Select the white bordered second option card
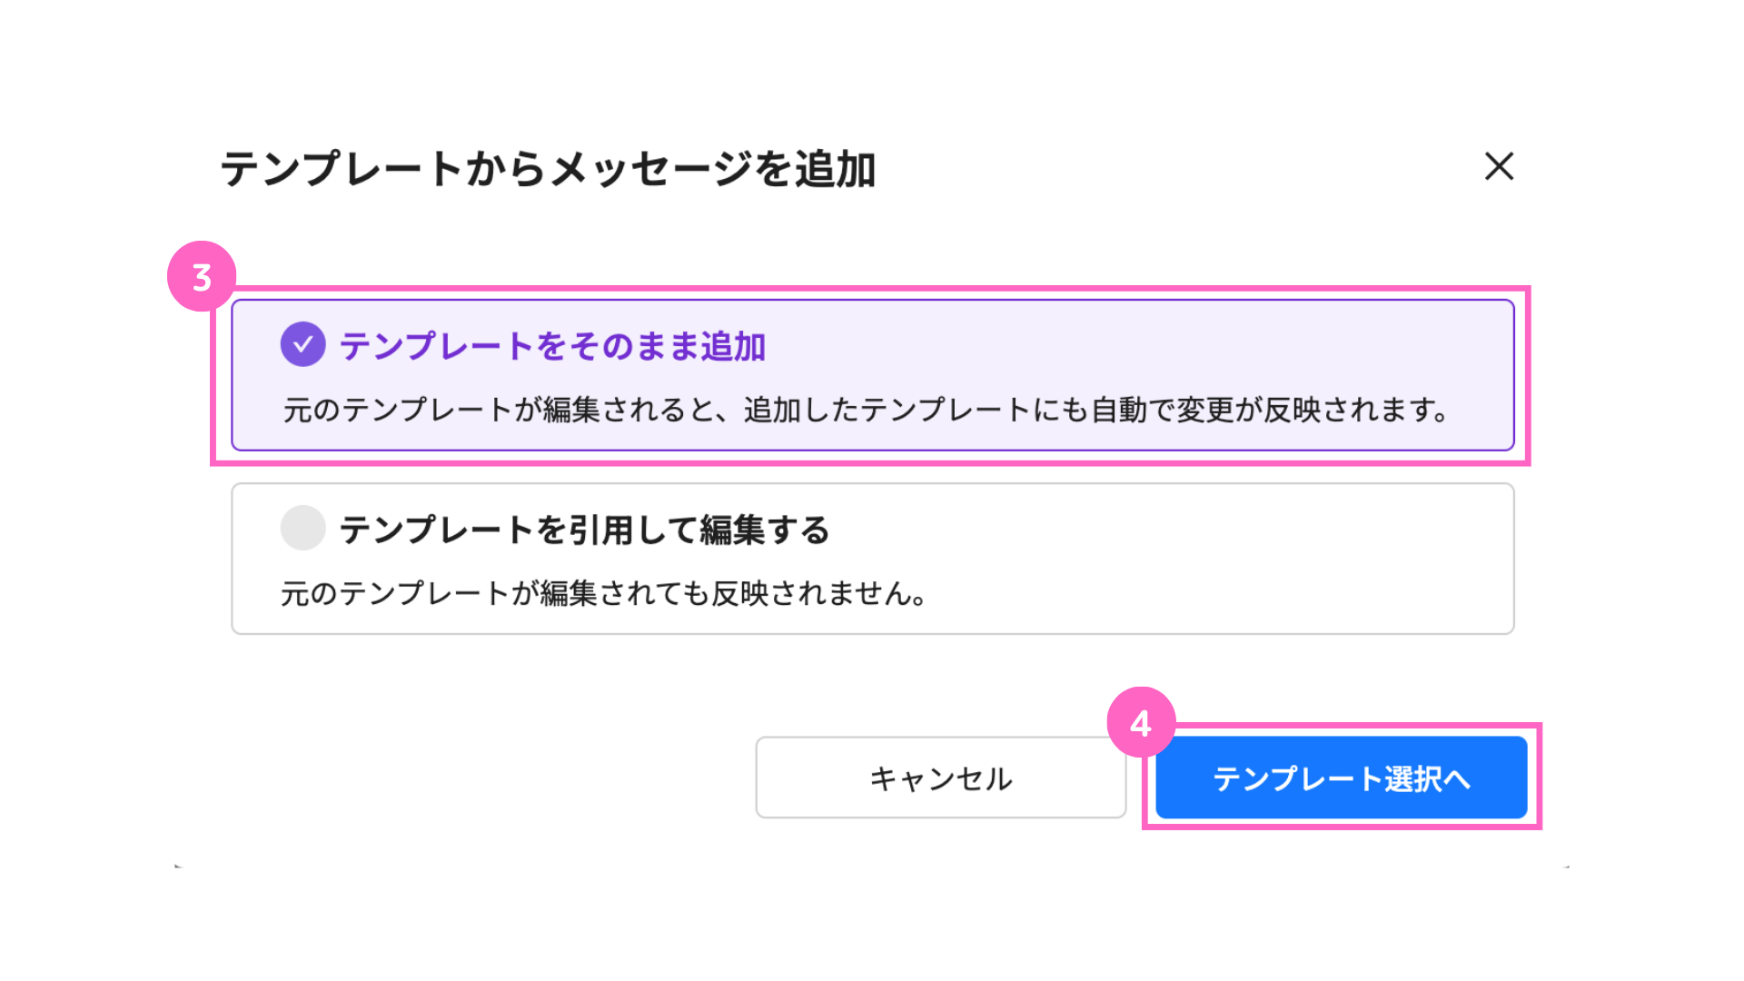The image size is (1744, 981). 873,559
